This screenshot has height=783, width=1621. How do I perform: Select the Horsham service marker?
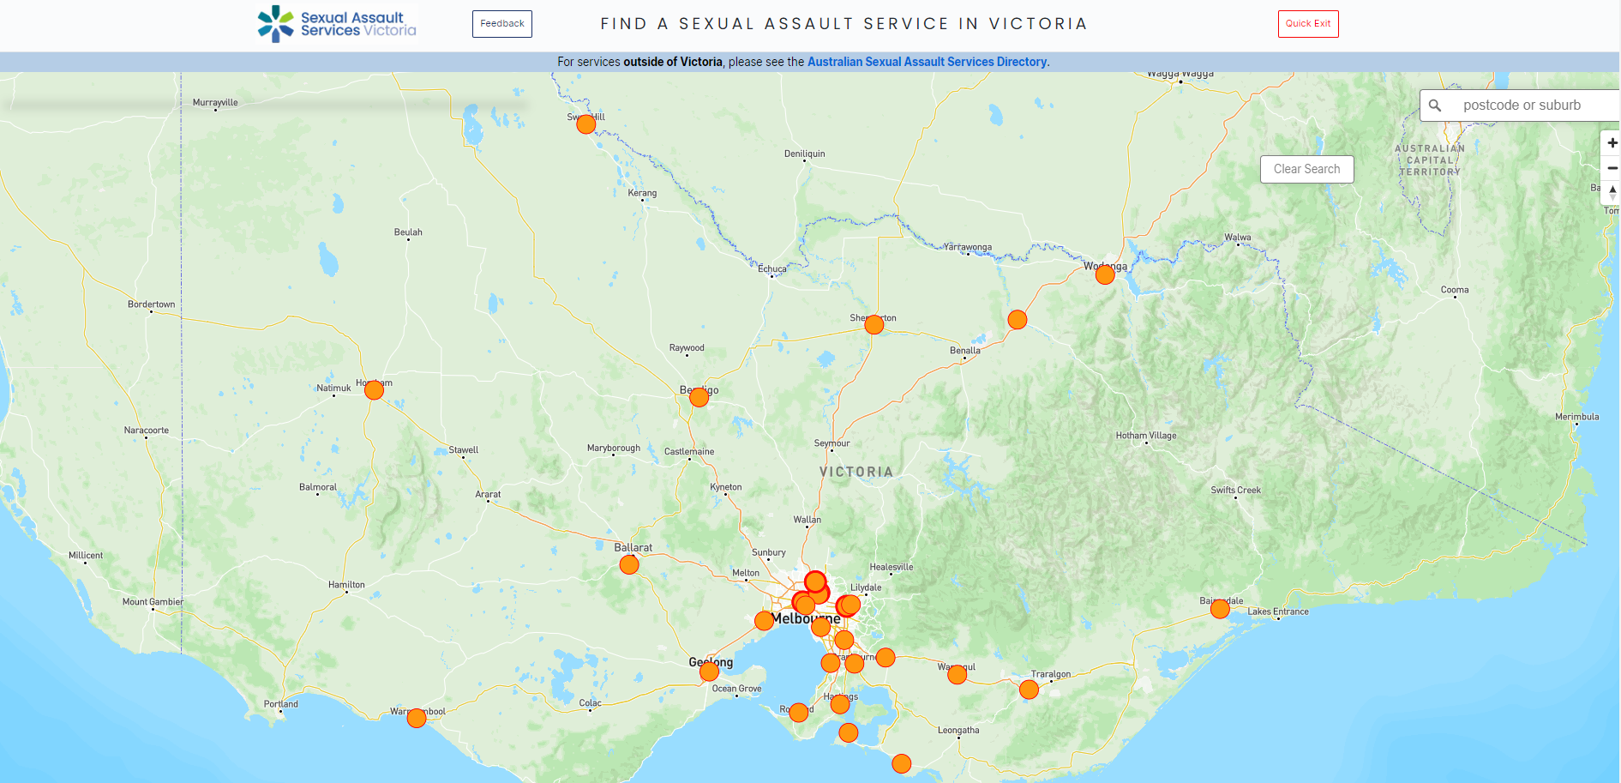tap(375, 390)
